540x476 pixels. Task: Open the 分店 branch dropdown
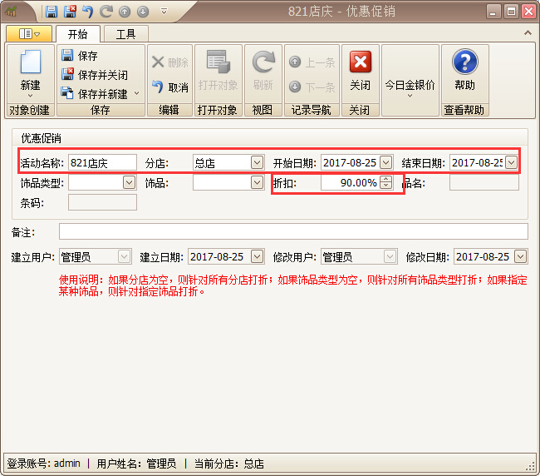[257, 162]
